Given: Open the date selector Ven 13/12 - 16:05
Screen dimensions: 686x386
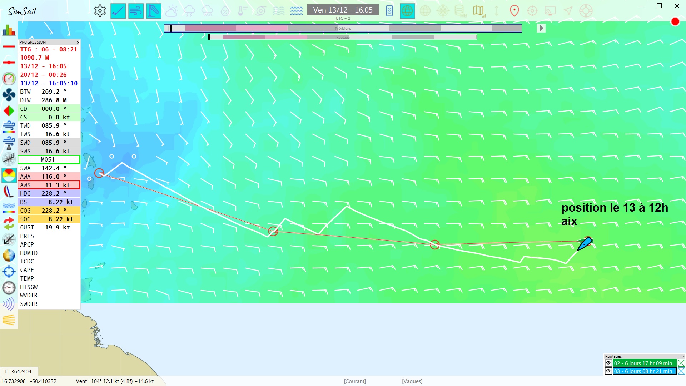Looking at the screenshot, I should (x=343, y=10).
